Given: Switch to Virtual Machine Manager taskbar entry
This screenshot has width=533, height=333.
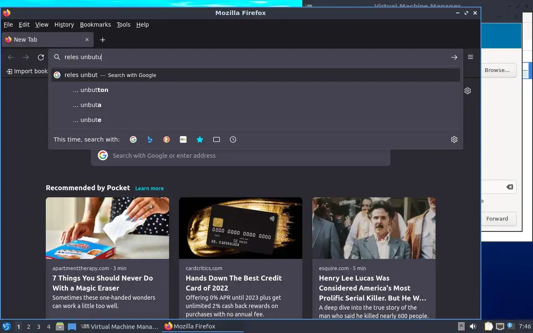Looking at the screenshot, I should pos(120,326).
